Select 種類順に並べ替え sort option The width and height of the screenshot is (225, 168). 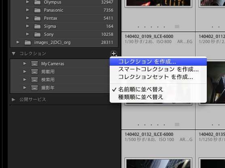pos(158,97)
